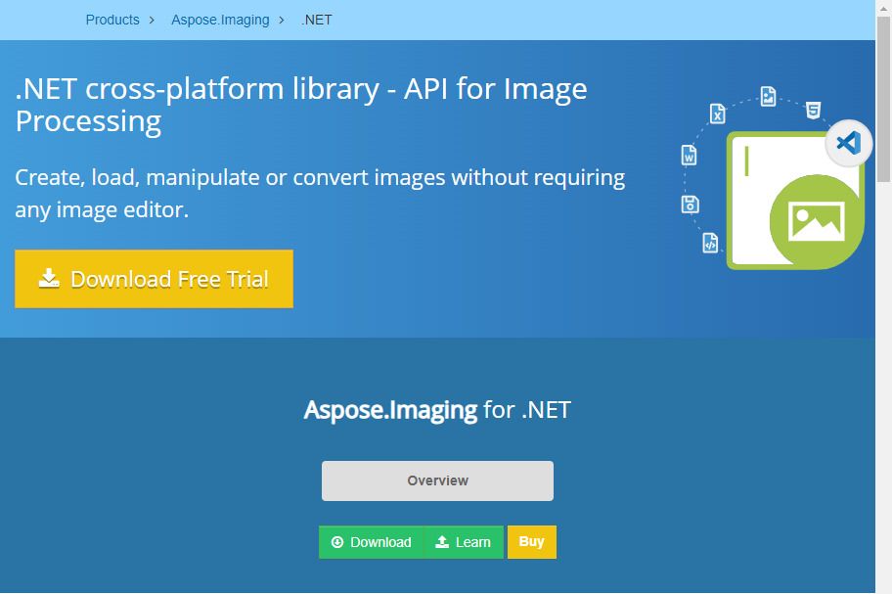Click the image file icon atop the dotted arc
The height and width of the screenshot is (594, 892).
768,96
